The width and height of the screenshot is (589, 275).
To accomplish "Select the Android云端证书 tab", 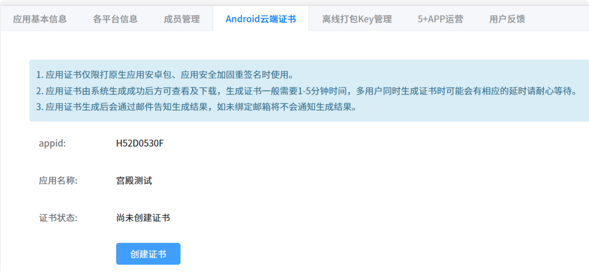I will [261, 19].
